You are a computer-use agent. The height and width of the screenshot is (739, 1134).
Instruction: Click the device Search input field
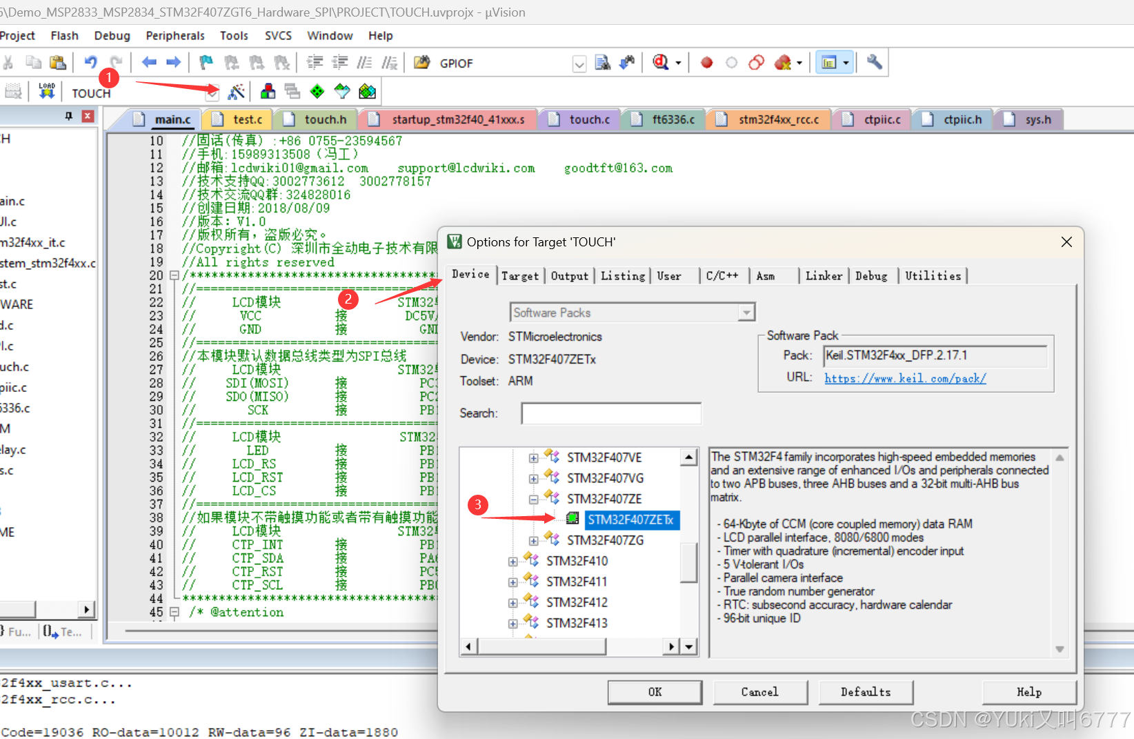[611, 413]
